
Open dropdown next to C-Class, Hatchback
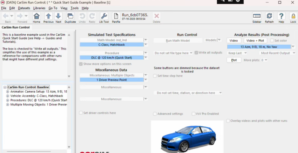146,45
